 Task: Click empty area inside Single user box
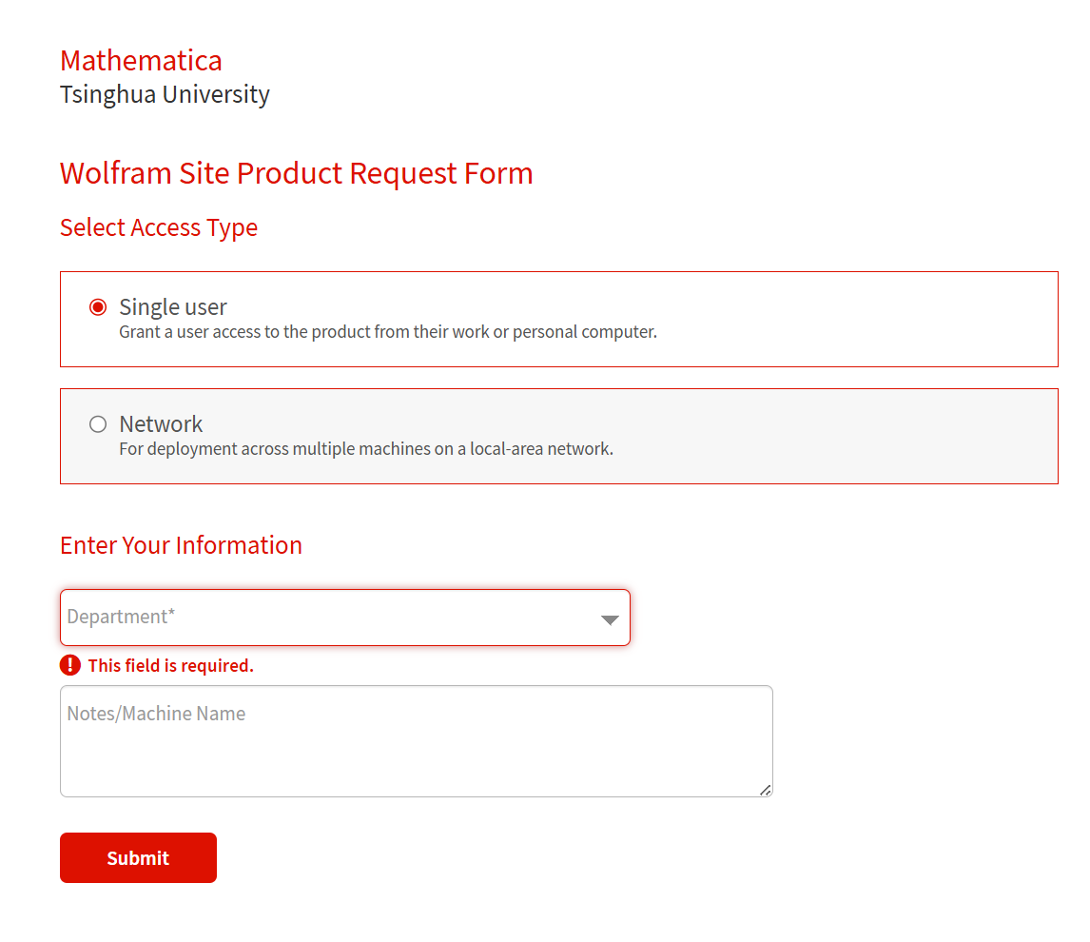(x=856, y=319)
